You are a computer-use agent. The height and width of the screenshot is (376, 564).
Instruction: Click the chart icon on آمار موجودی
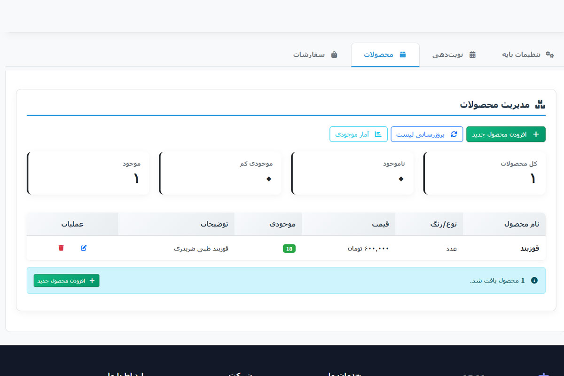click(x=378, y=134)
